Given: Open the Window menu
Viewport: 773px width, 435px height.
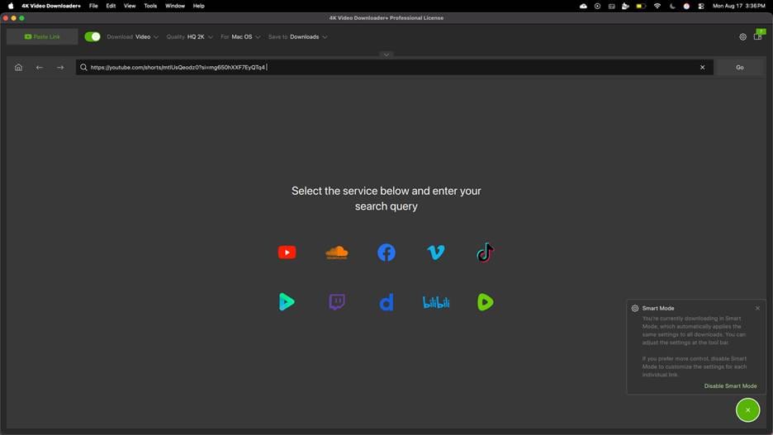Looking at the screenshot, I should click(x=175, y=6).
